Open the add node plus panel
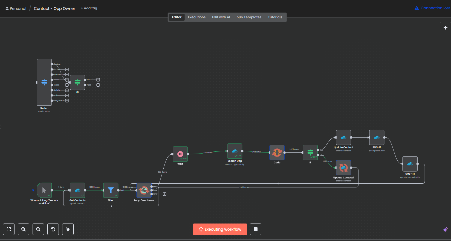The height and width of the screenshot is (241, 451). point(445,28)
